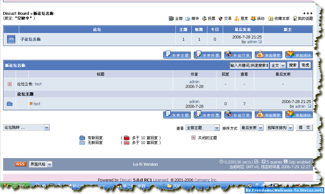This screenshot has width=325, height=194.
Task: Click lower 发表主题 new topic button
Action: pos(177,115)
